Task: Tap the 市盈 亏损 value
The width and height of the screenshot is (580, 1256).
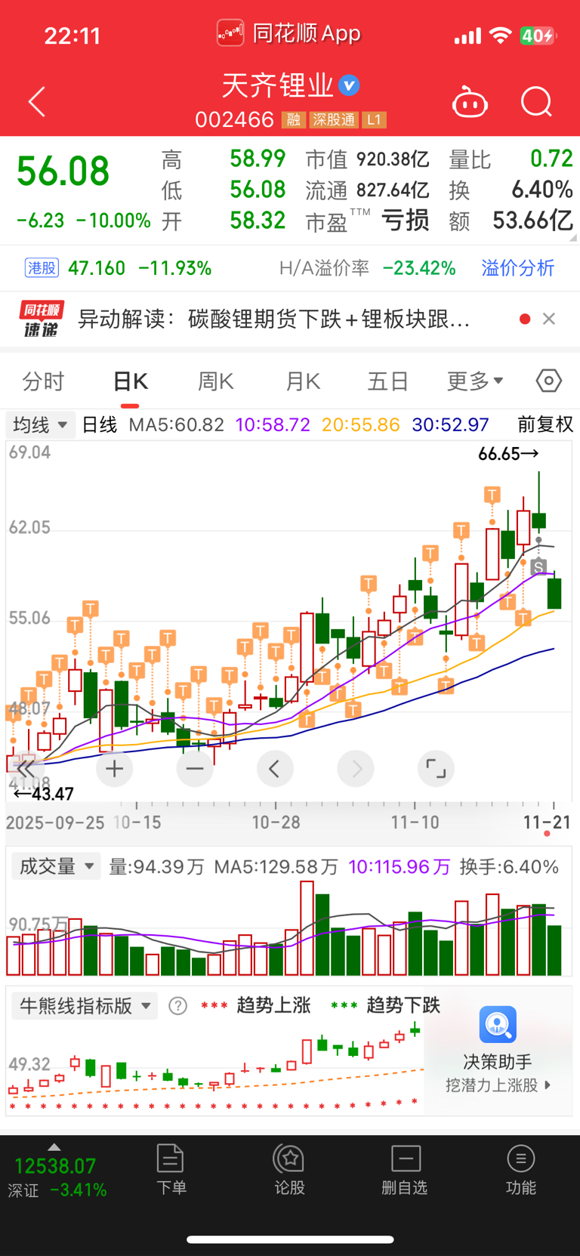Action: tap(405, 221)
